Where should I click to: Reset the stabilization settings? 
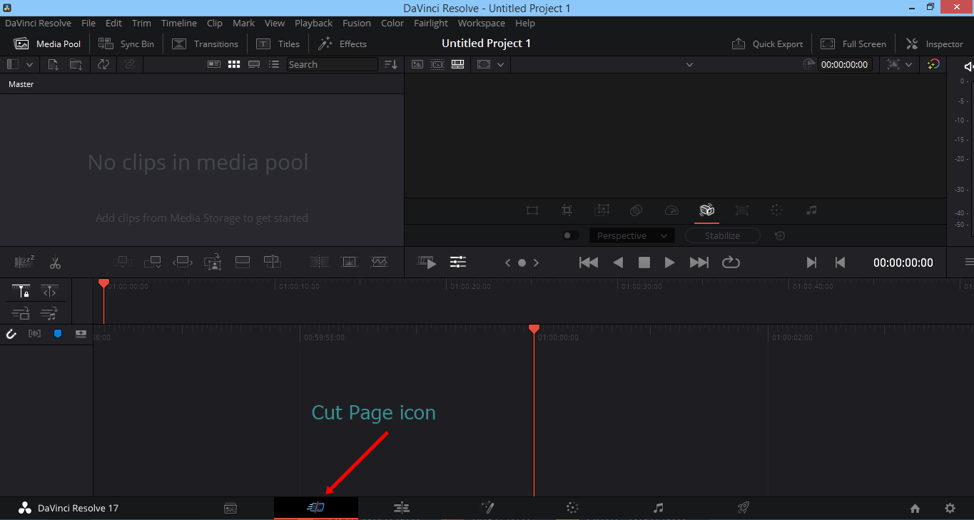click(x=780, y=235)
